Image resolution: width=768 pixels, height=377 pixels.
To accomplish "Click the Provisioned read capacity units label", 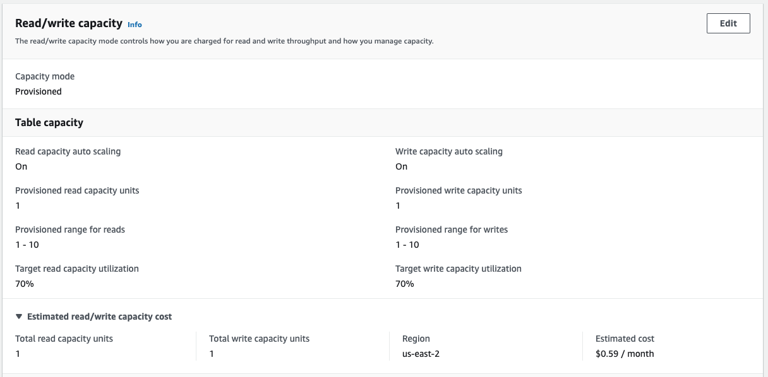I will pos(77,190).
